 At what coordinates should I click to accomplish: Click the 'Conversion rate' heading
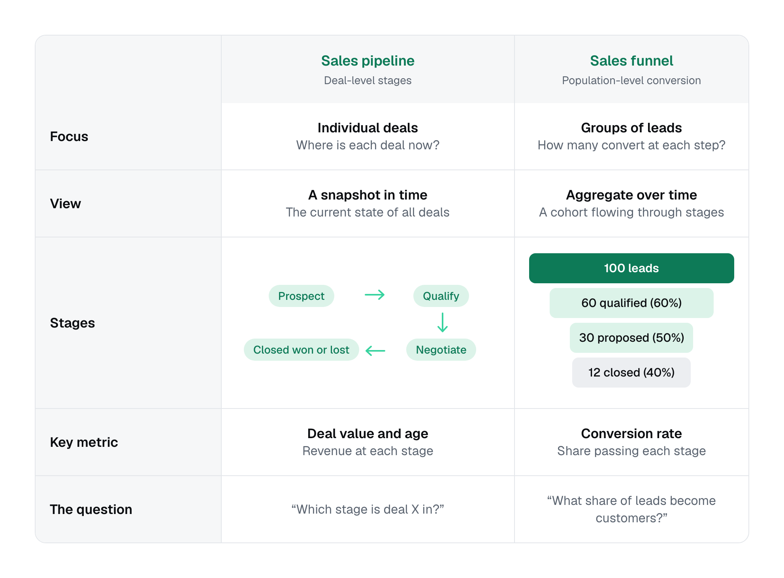pos(631,434)
